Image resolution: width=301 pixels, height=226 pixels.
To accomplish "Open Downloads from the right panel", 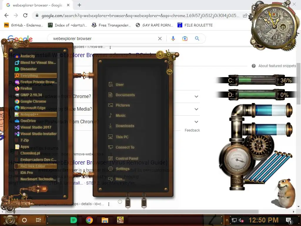I will pyautogui.click(x=121, y=126).
